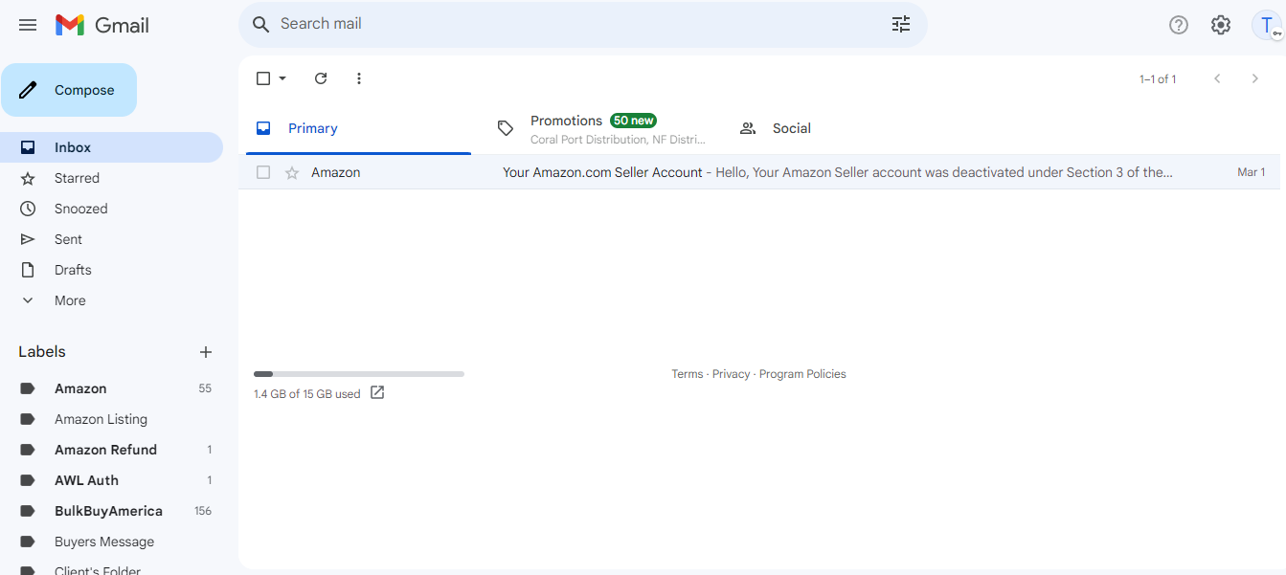This screenshot has height=575, width=1286.
Task: Open manage storage external link icon
Action: pyautogui.click(x=377, y=392)
